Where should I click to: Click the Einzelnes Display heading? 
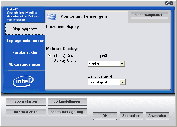pyautogui.click(x=63, y=27)
